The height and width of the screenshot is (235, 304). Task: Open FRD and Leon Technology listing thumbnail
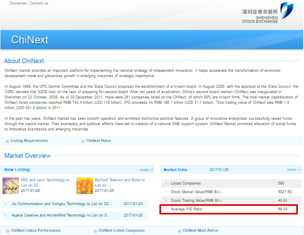[11, 186]
